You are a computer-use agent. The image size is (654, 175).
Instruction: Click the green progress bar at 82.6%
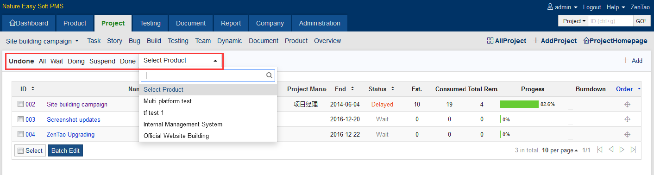[519, 104]
